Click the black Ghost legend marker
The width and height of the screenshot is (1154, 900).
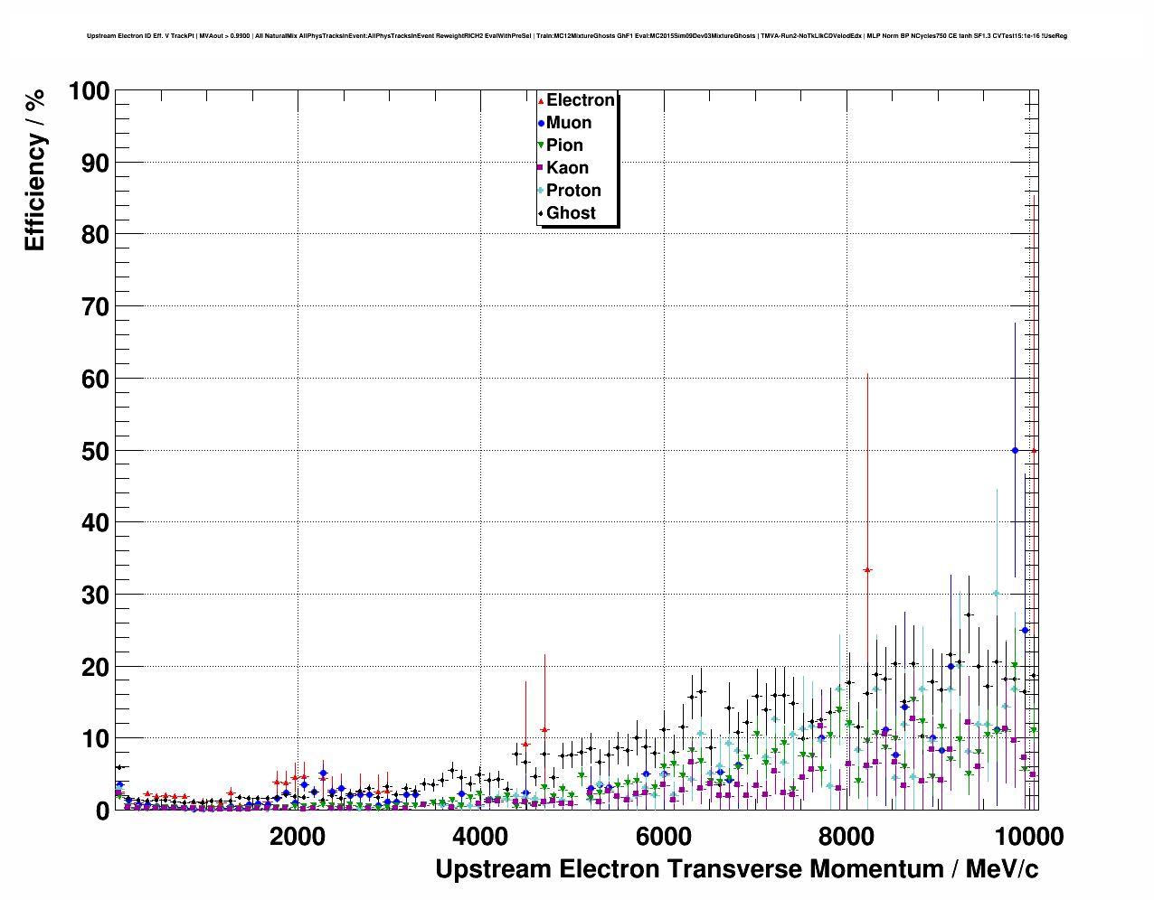click(x=541, y=214)
